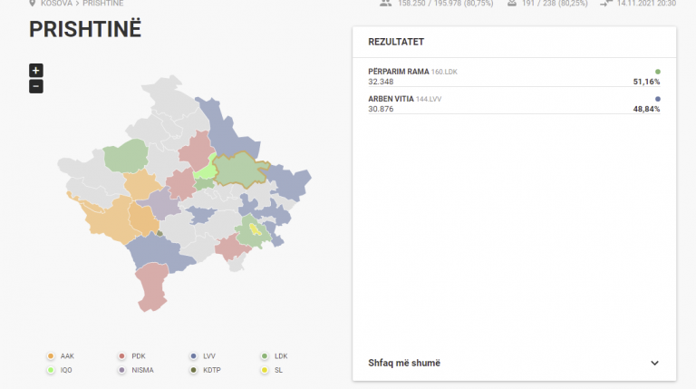Viewport: 696px width, 389px height.
Task: Go to KOSOVA breadcrumb link
Action: 56,3
